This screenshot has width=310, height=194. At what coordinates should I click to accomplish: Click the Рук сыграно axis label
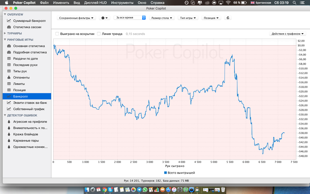[x=174, y=166]
